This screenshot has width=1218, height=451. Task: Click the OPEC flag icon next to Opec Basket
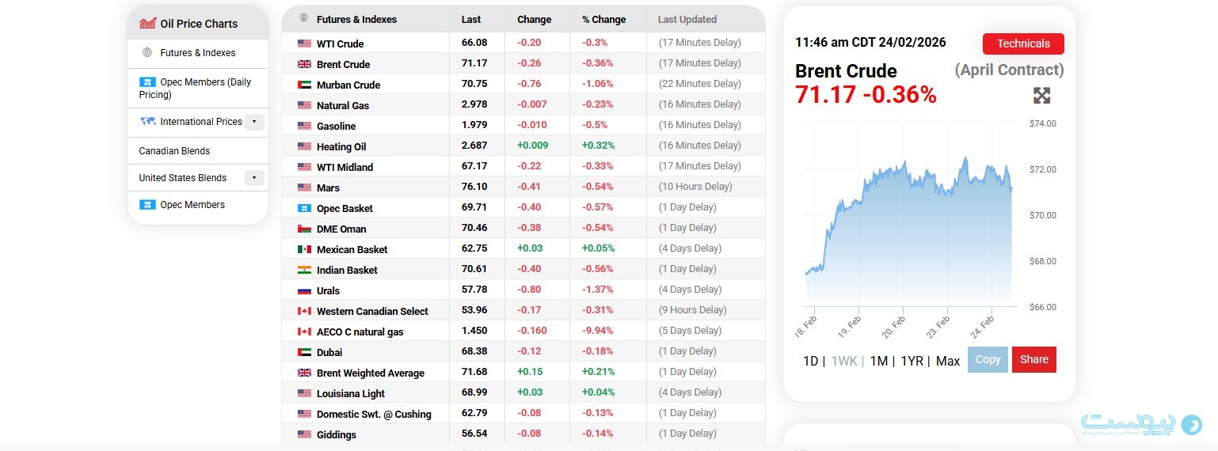click(x=304, y=208)
